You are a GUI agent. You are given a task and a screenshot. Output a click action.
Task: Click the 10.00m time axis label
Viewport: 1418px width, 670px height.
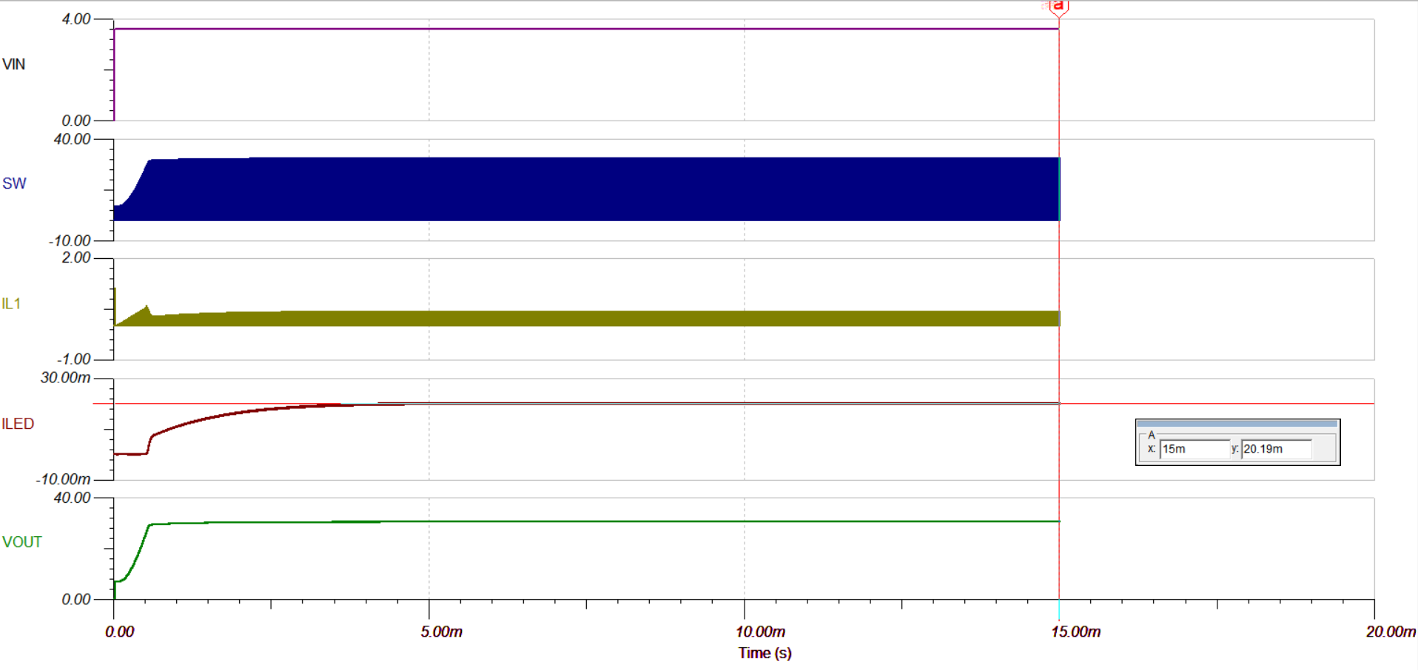760,632
